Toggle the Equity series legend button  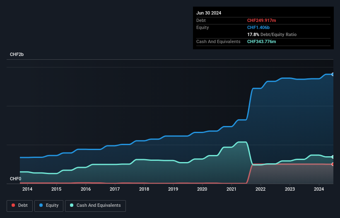[49, 206]
